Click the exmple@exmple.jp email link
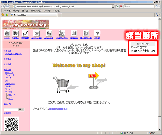Viewport: 162px width, 135px height. click(x=58, y=109)
